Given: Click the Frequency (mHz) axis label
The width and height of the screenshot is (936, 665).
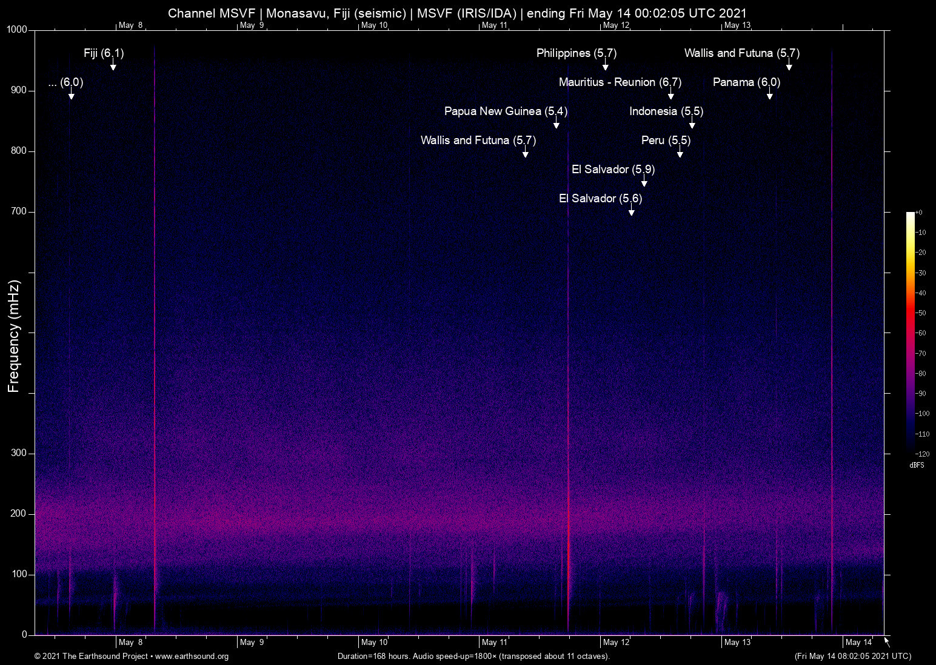Looking at the screenshot, I should click(x=13, y=336).
